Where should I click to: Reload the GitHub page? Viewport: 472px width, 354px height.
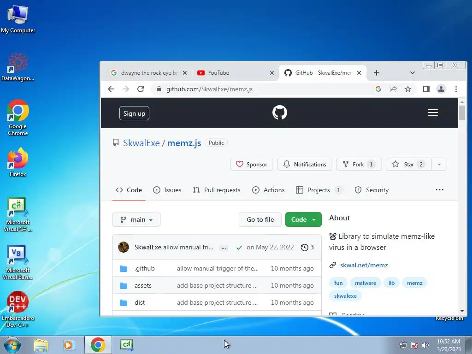pyautogui.click(x=141, y=89)
